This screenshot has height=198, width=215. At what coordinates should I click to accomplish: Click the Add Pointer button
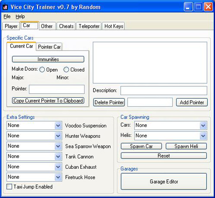pyautogui.click(x=192, y=102)
